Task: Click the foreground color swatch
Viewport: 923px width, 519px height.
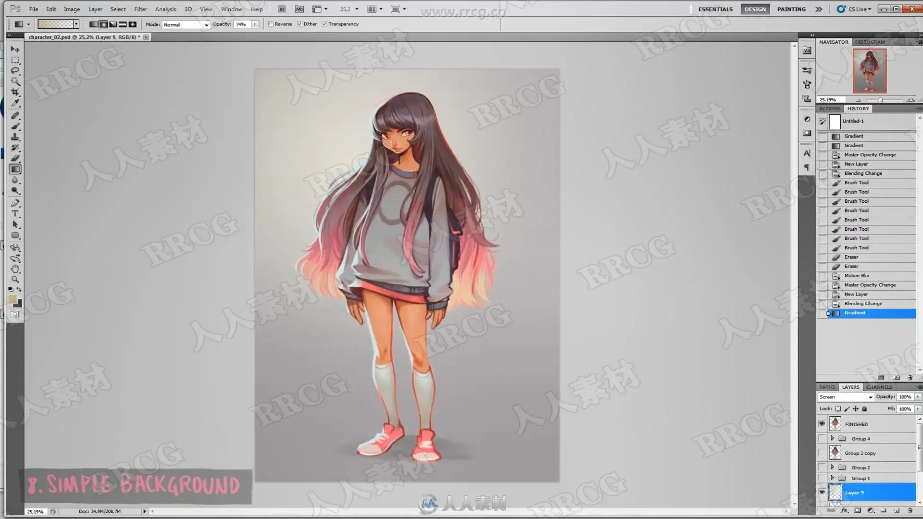Action: [12, 299]
